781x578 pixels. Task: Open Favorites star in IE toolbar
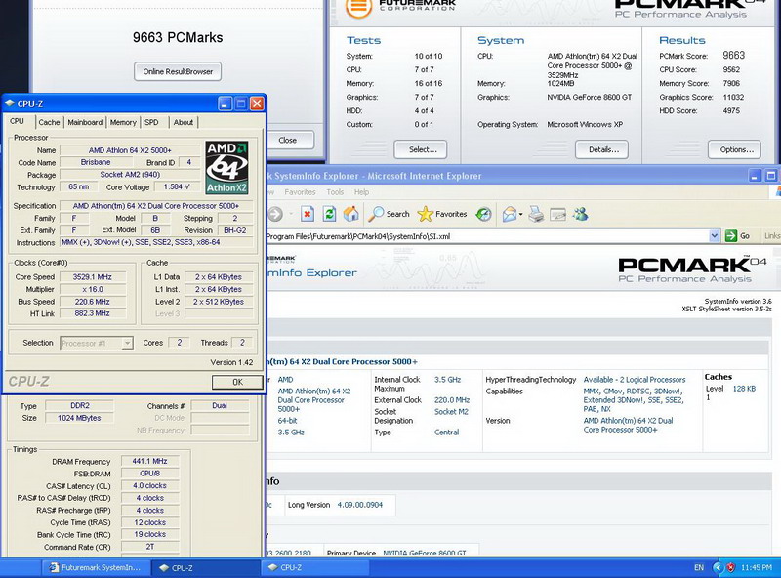(x=442, y=214)
